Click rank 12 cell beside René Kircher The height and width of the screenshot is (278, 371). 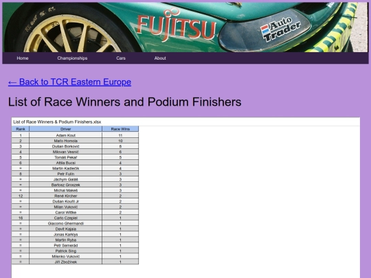tap(21, 196)
